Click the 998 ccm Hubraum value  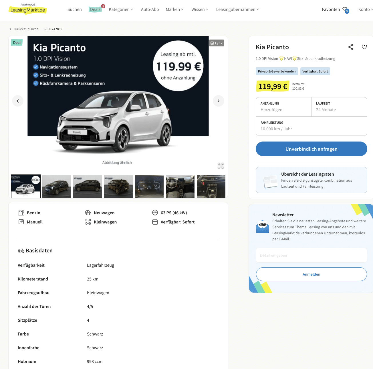coord(95,362)
